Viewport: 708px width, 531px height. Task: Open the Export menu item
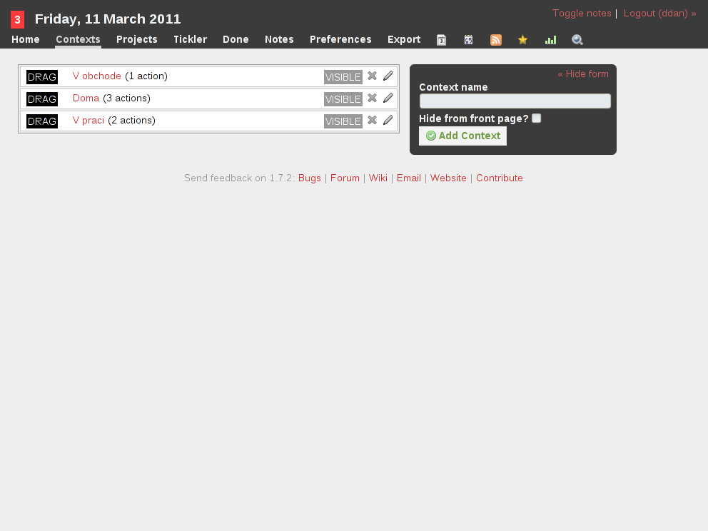404,39
